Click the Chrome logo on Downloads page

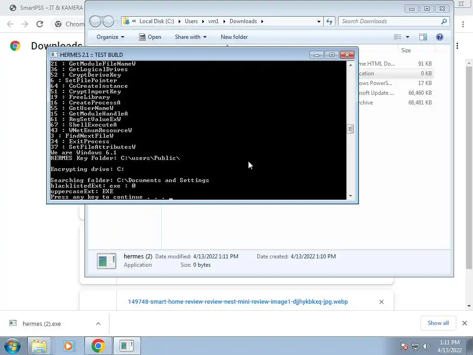pos(15,46)
